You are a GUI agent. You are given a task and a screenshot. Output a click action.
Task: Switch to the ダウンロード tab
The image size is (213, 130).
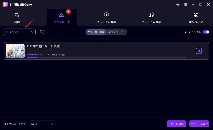pyautogui.click(x=62, y=18)
